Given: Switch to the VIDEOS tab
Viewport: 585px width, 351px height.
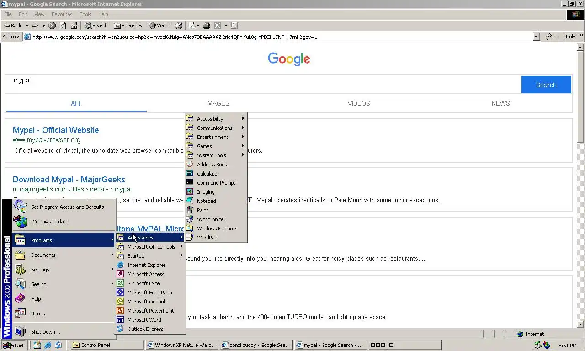Looking at the screenshot, I should (359, 103).
